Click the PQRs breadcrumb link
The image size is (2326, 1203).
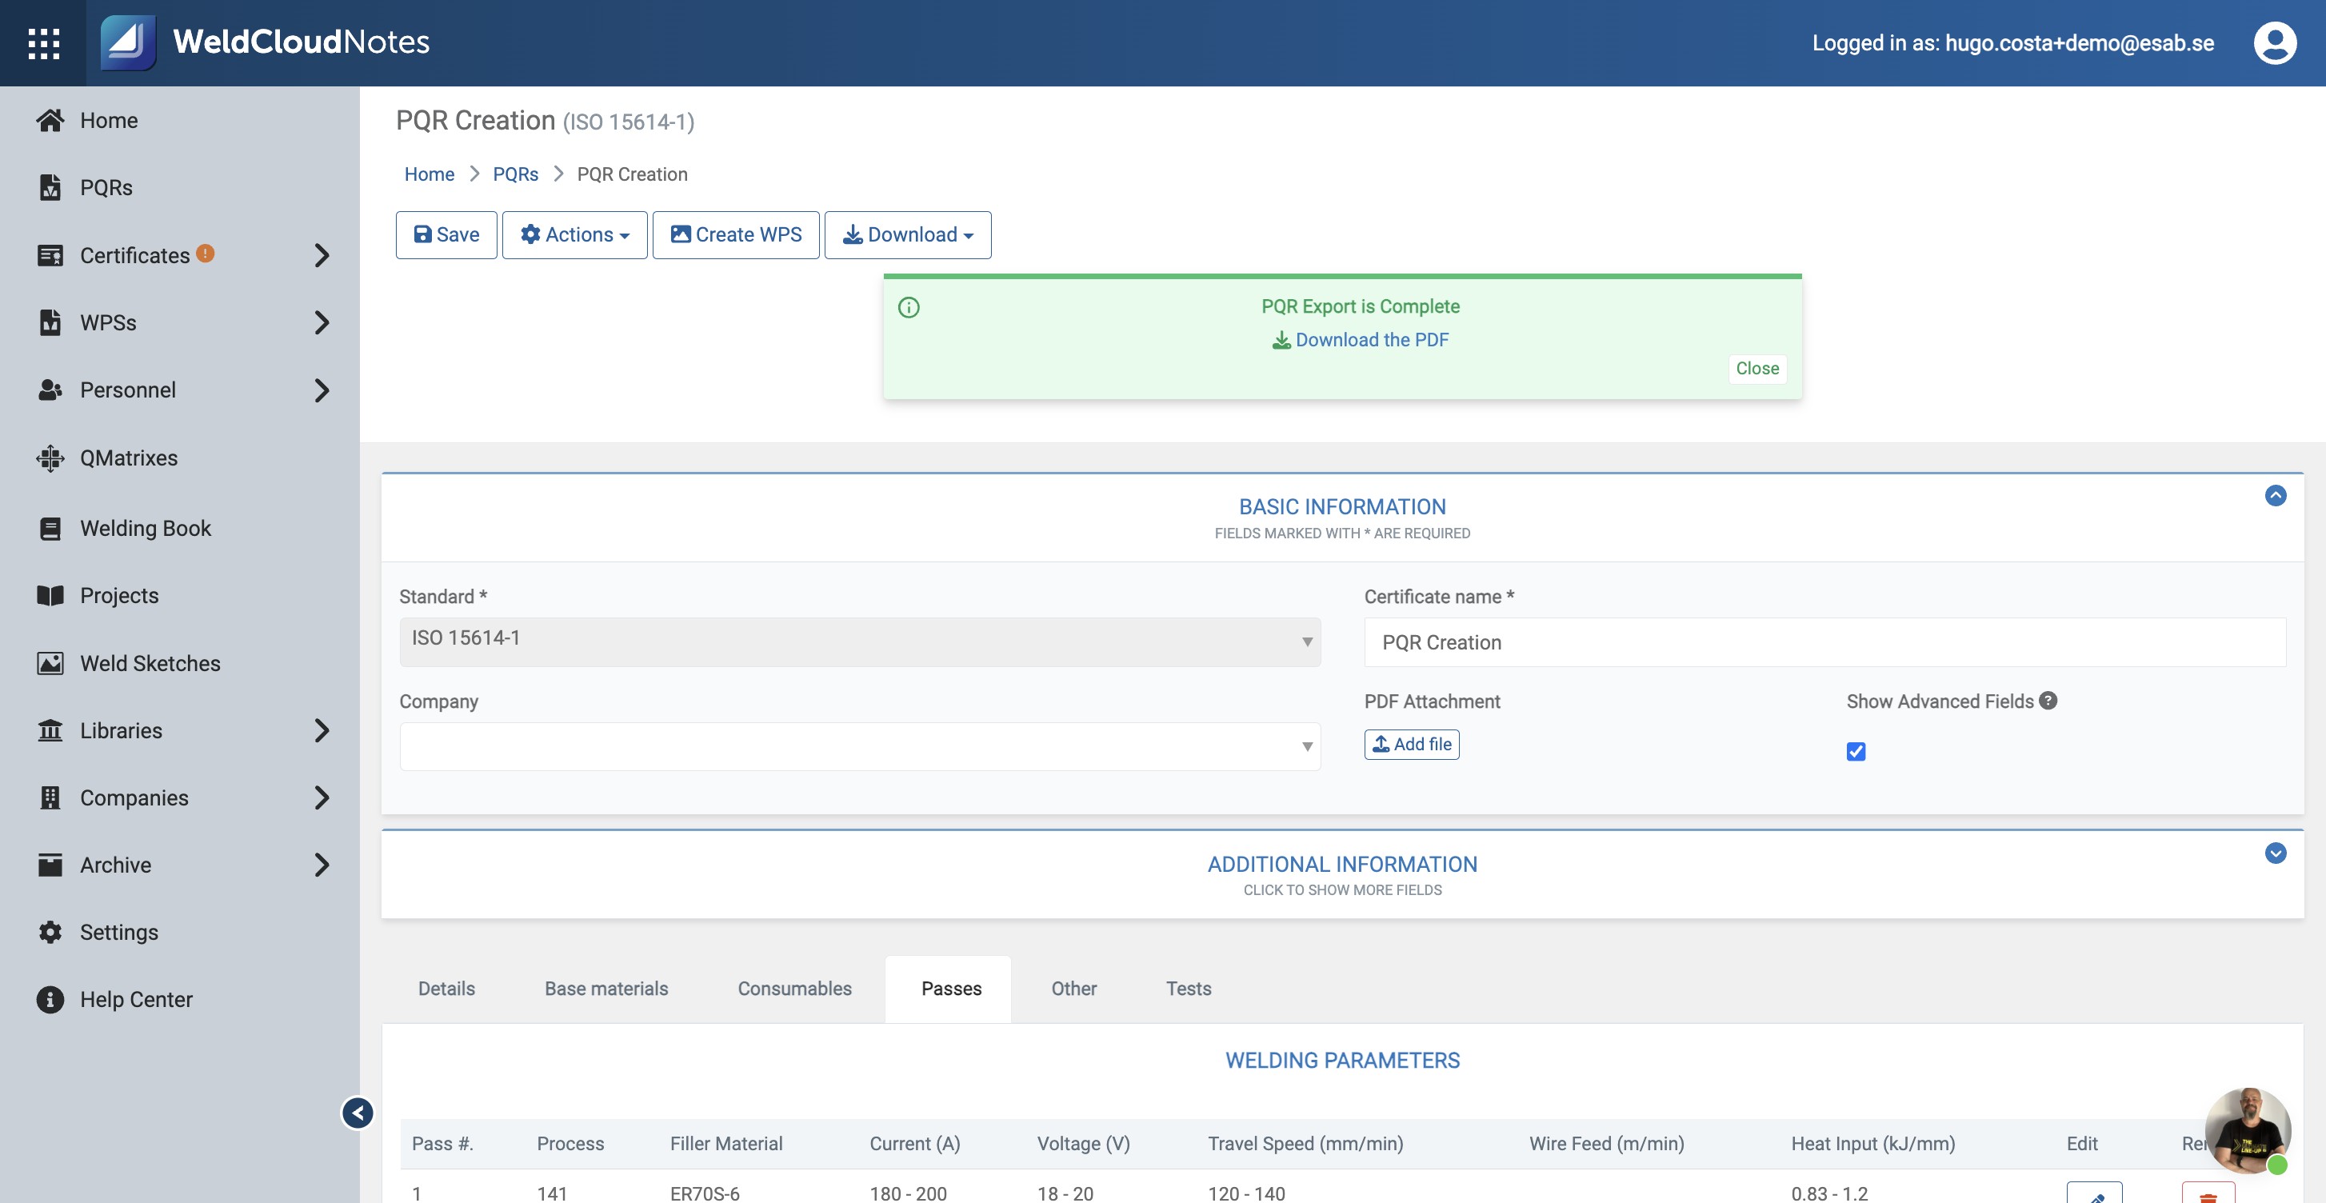tap(516, 174)
